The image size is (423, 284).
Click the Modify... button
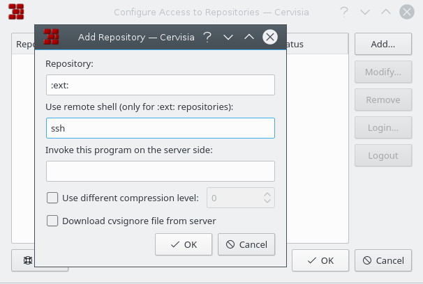(383, 72)
